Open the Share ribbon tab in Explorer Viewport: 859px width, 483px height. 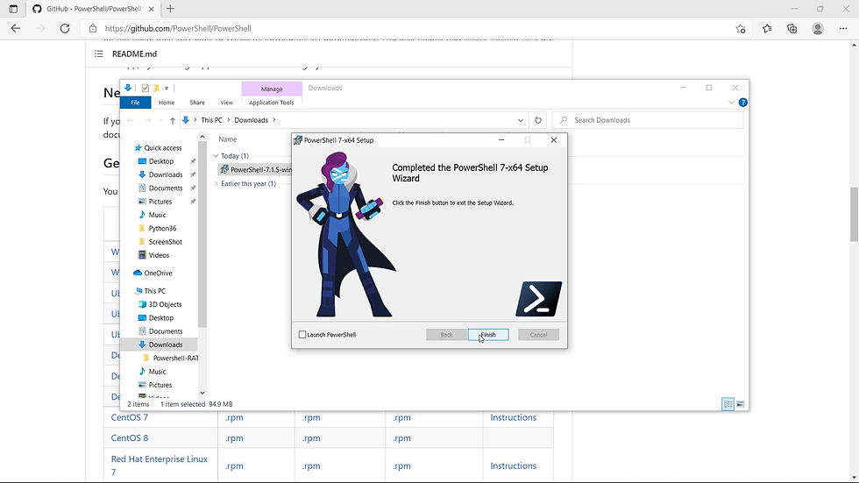tap(197, 103)
